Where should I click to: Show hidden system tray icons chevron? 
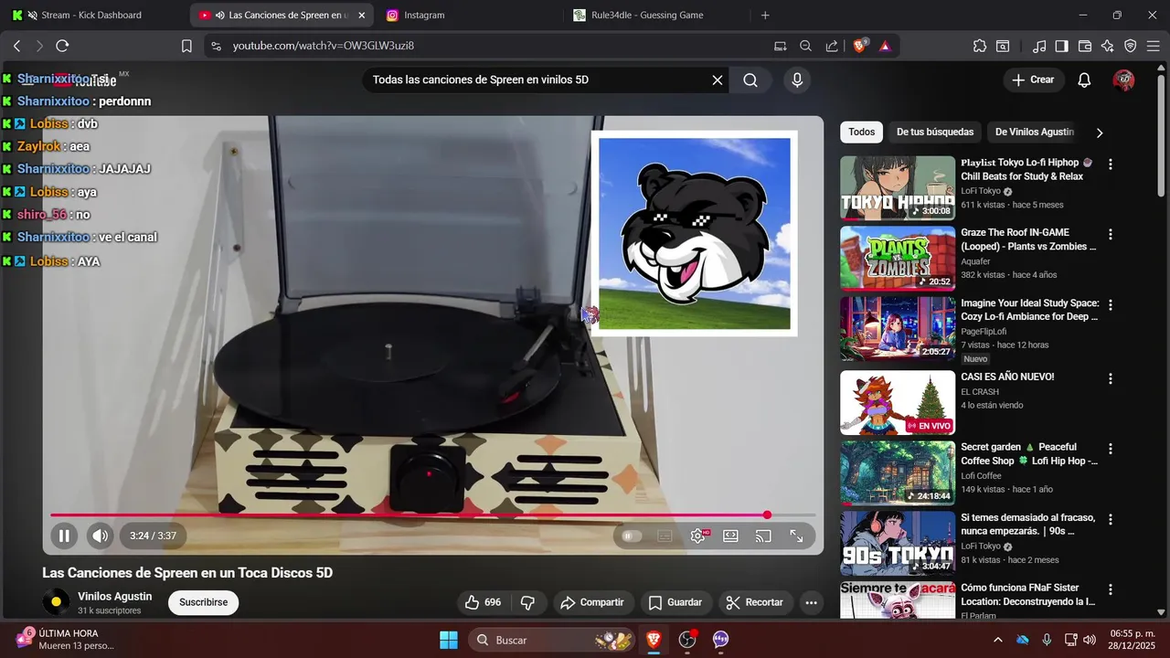click(997, 640)
